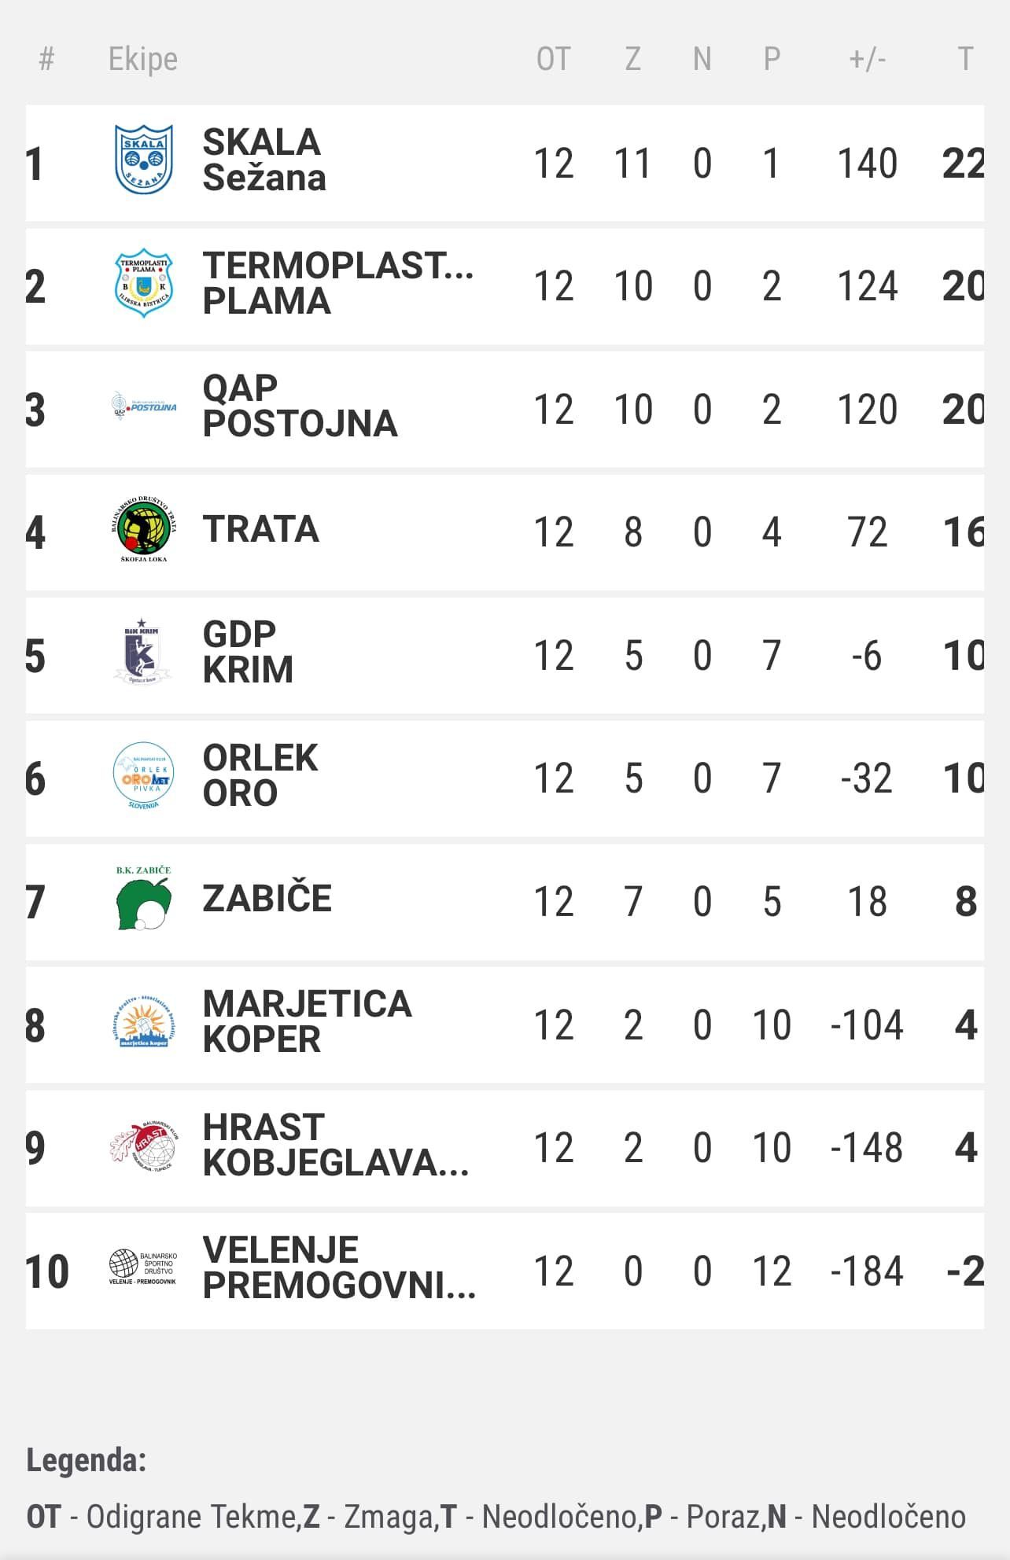Open the Velenje Premogovnik globe logo
This screenshot has height=1560, width=1010.
[143, 1269]
